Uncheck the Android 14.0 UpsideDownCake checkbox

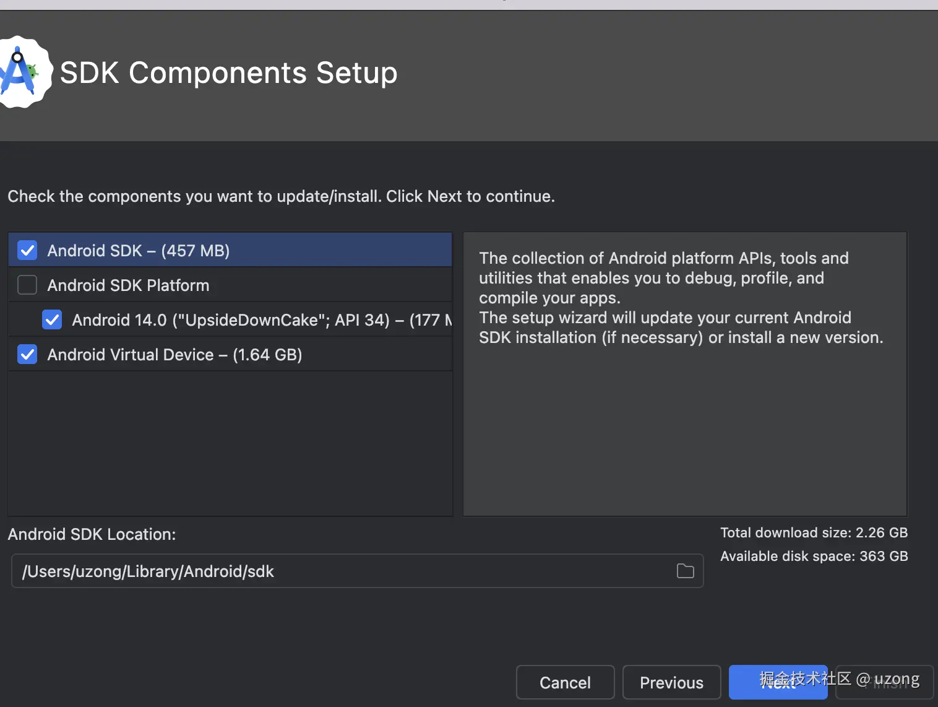[x=52, y=319]
